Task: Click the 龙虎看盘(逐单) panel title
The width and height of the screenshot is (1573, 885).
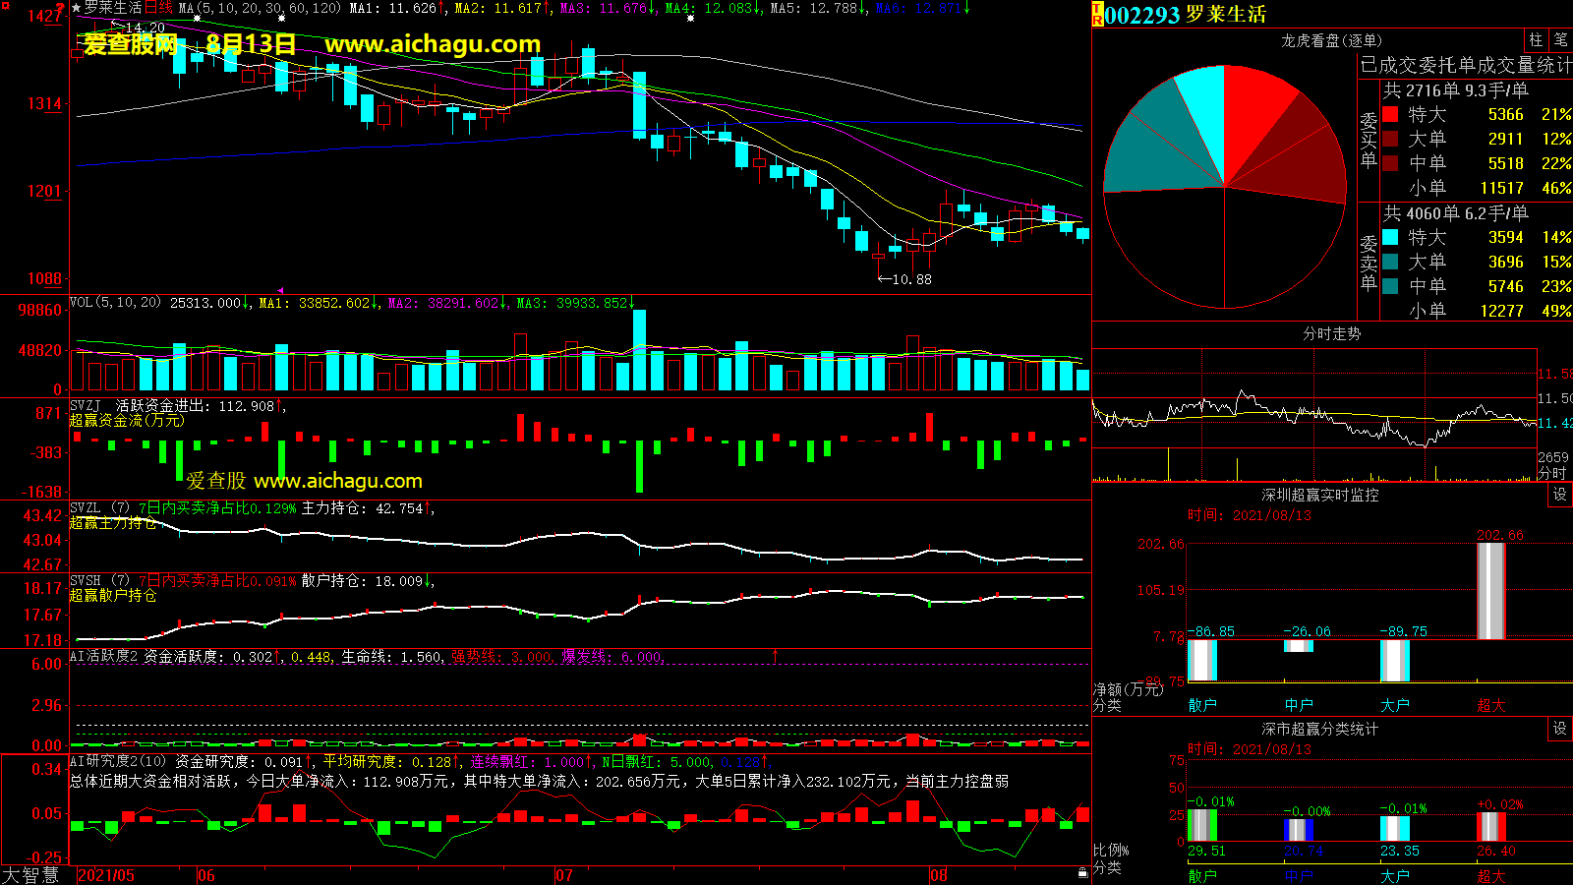Action: coord(1331,40)
